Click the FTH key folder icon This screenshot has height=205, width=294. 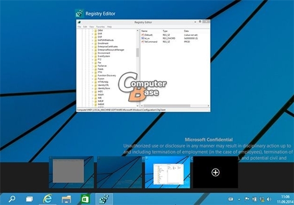[96, 72]
